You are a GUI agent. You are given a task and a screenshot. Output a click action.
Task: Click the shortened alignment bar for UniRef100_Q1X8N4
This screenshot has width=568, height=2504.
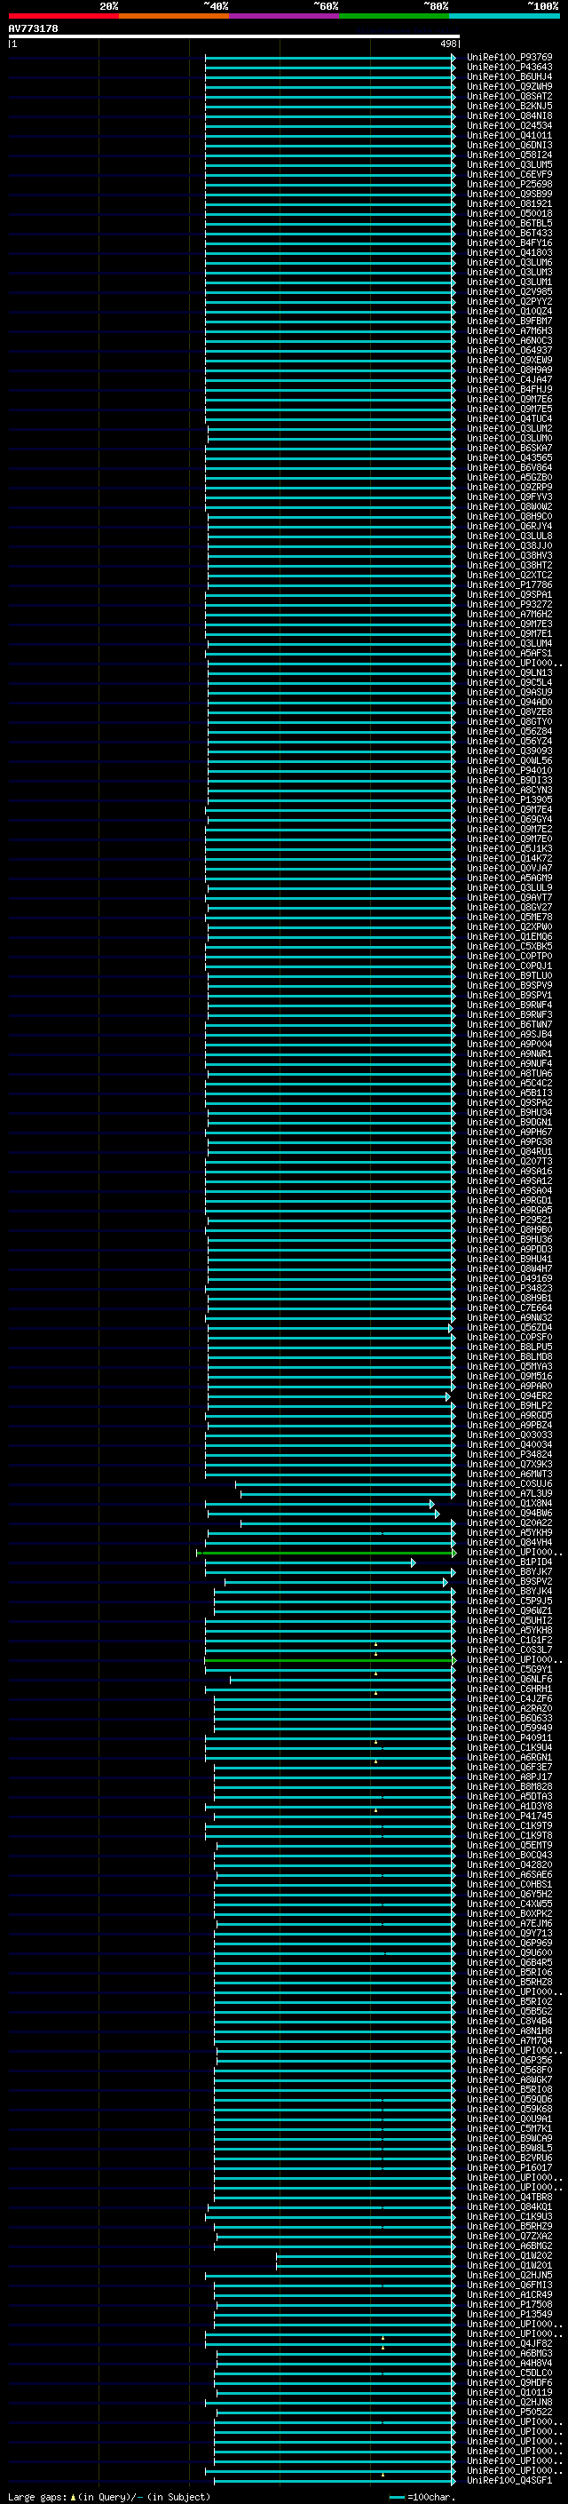(319, 1504)
